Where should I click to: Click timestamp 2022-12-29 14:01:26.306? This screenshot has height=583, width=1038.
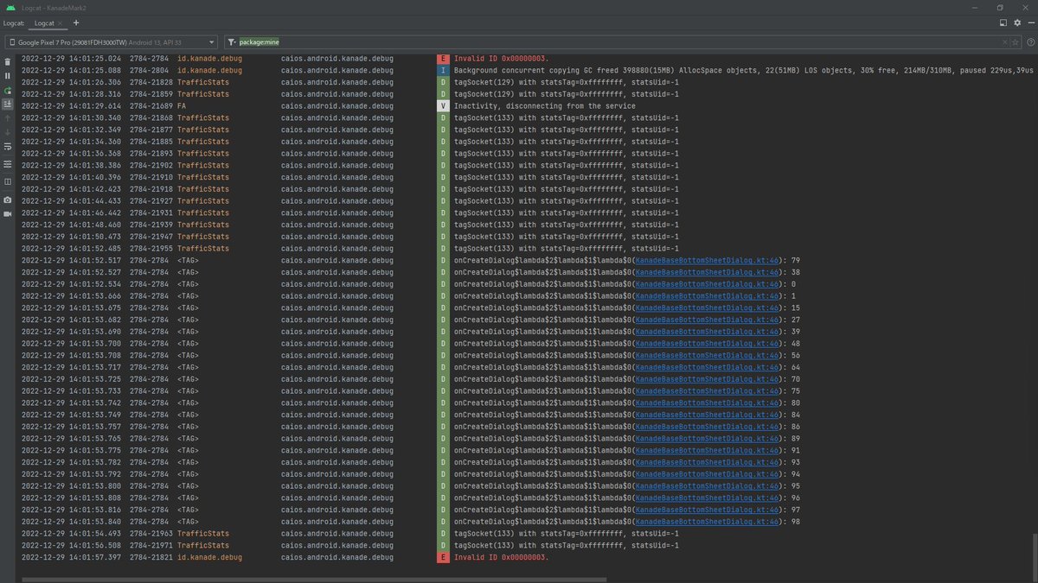click(x=72, y=82)
